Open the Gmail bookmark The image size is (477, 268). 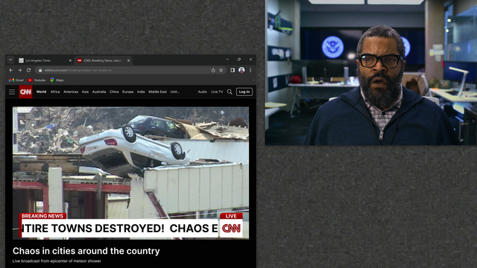tap(16, 80)
